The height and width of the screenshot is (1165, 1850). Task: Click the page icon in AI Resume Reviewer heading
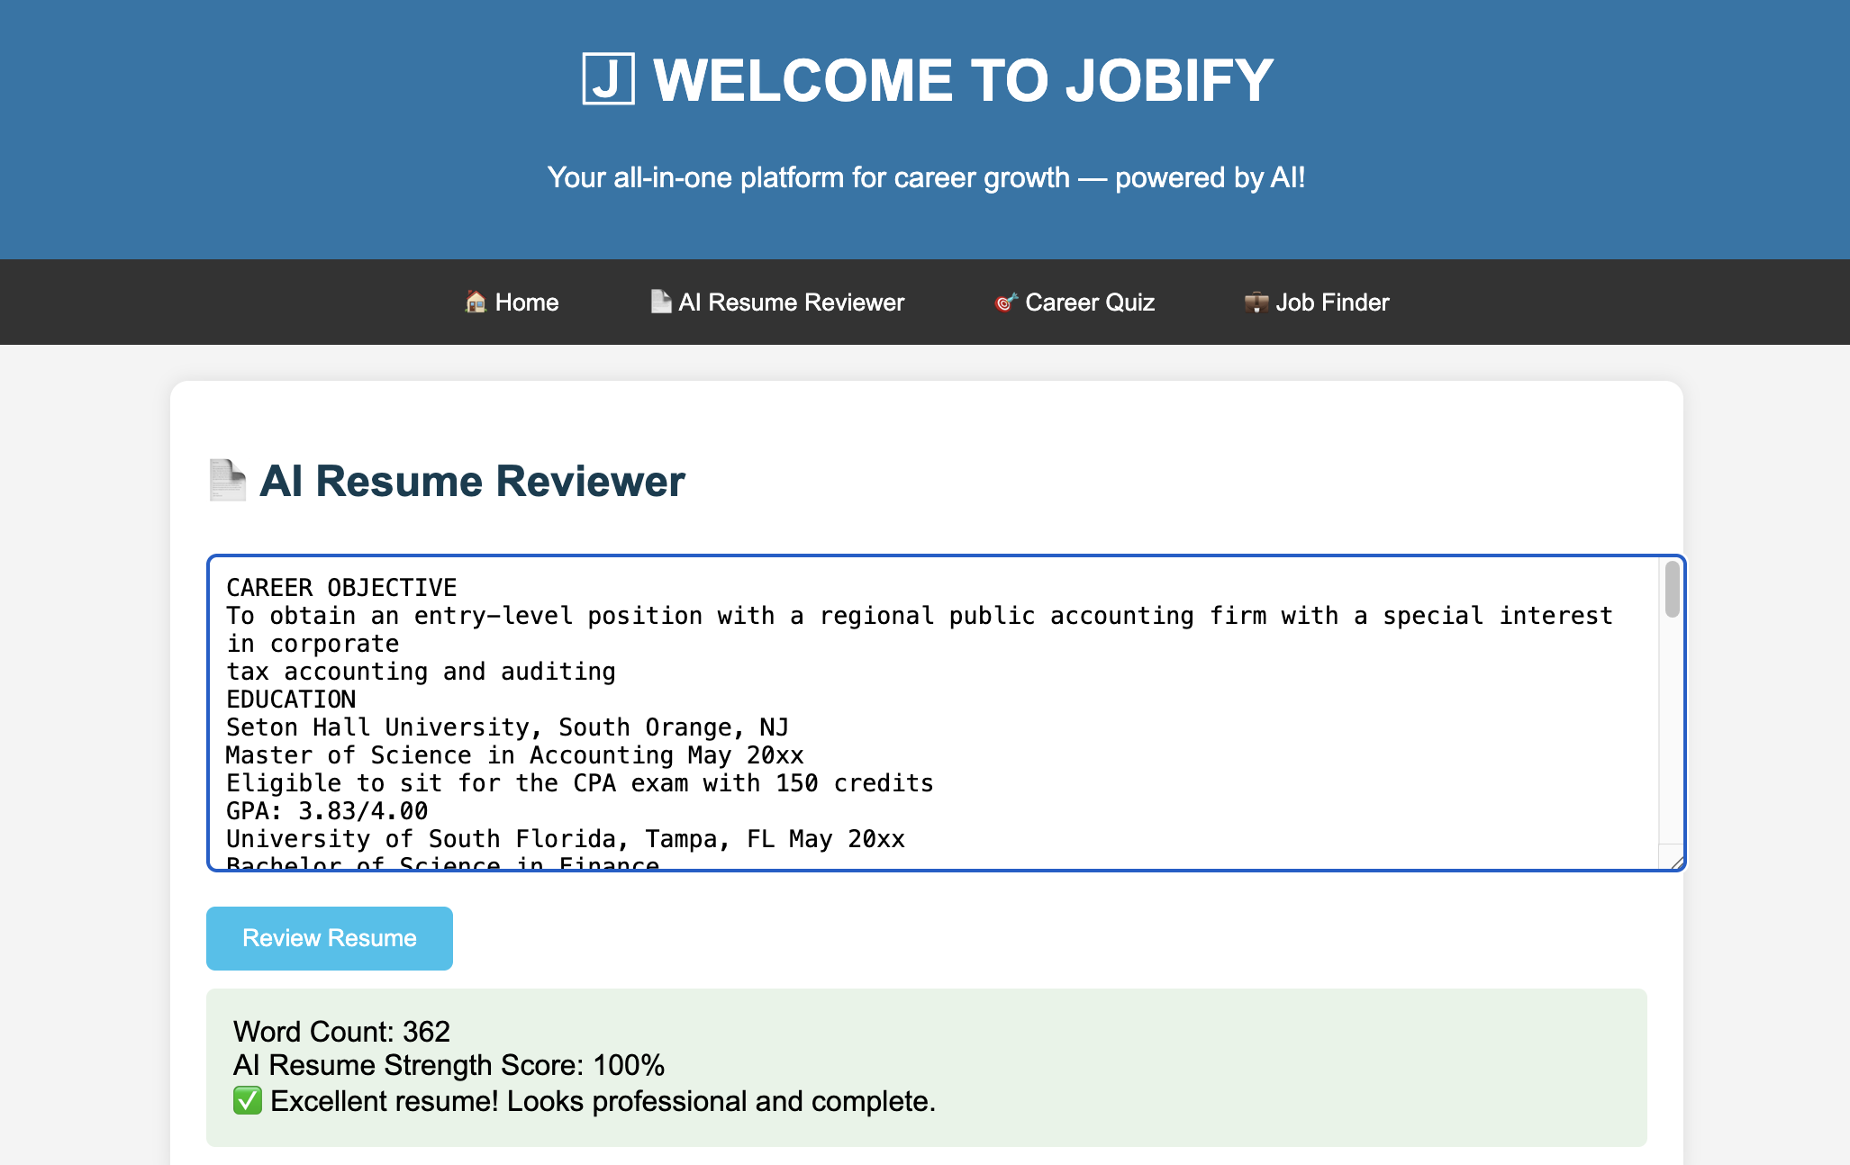click(x=227, y=480)
